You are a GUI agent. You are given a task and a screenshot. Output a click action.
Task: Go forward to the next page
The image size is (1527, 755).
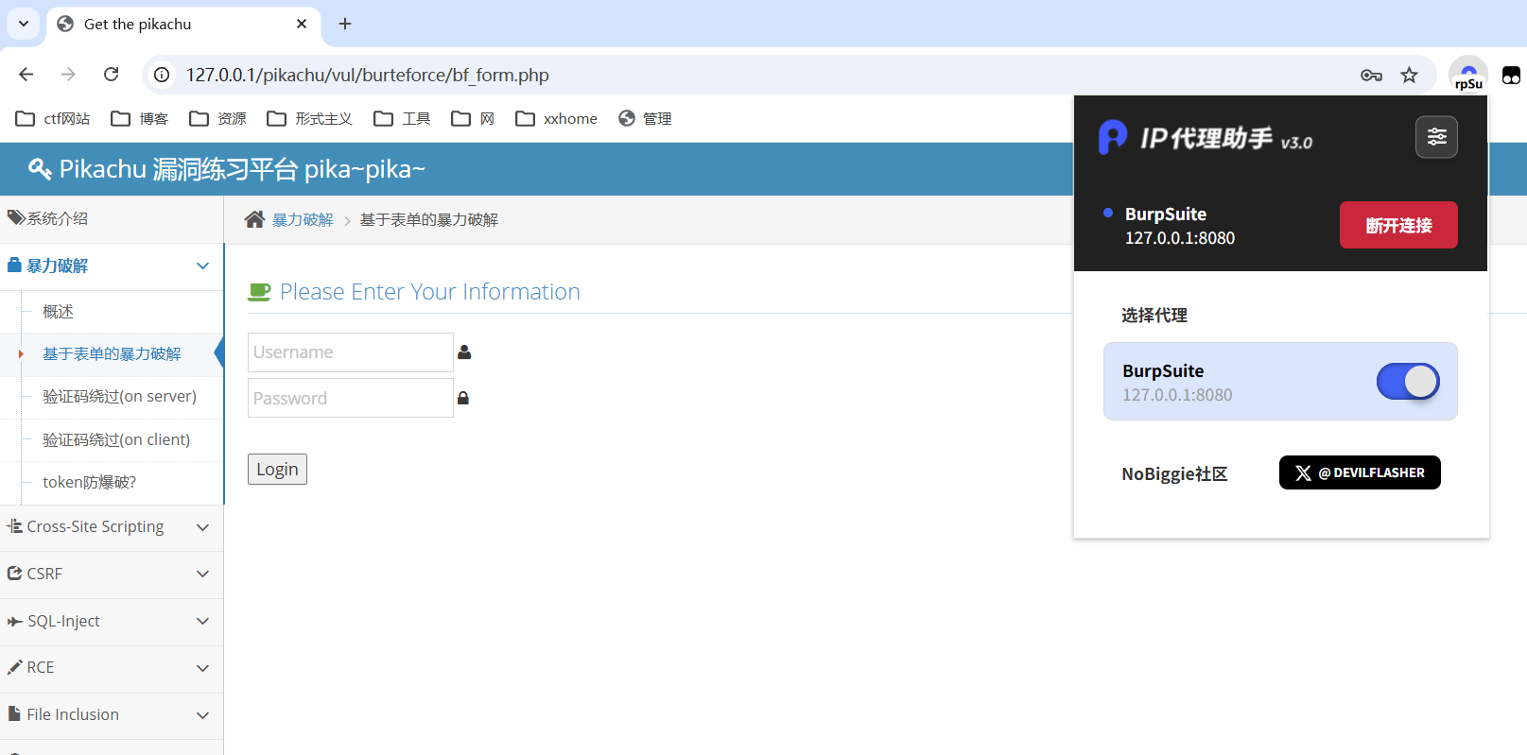point(68,75)
